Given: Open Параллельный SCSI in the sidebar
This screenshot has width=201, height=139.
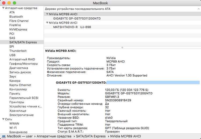Looking at the screenshot, I should tap(24, 98).
